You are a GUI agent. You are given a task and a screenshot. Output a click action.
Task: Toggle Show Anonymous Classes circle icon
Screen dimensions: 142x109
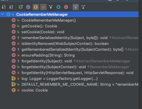point(58,7)
